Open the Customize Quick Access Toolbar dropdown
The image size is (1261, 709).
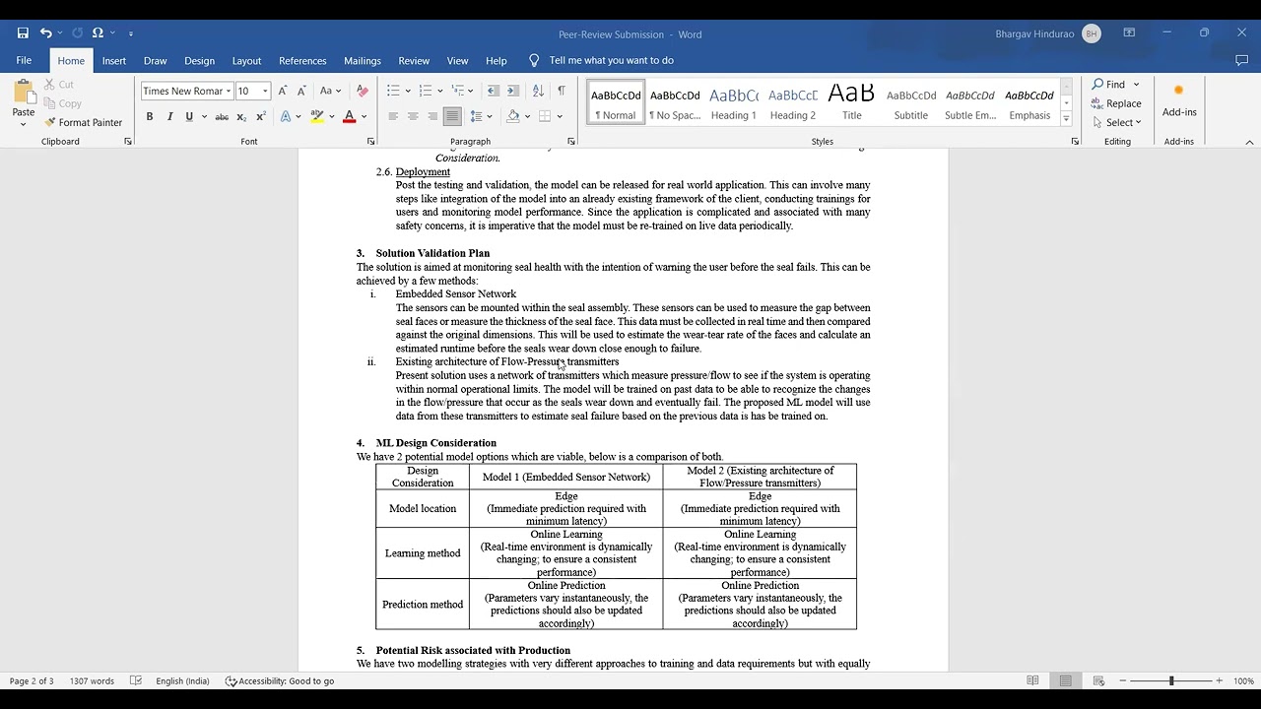tap(131, 33)
